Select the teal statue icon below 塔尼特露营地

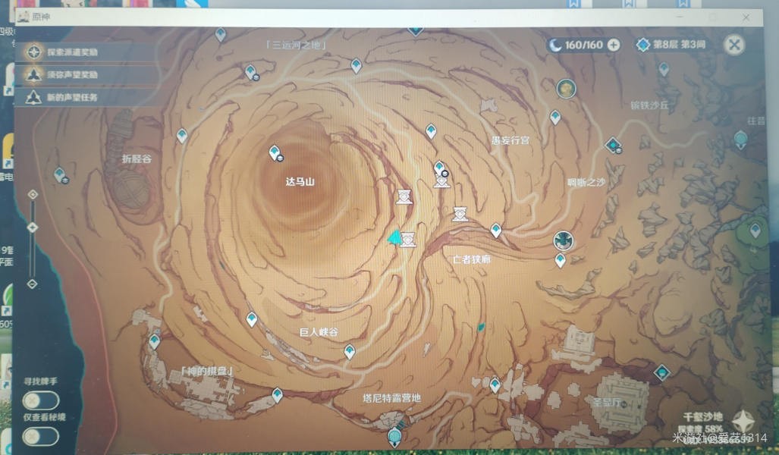click(395, 438)
